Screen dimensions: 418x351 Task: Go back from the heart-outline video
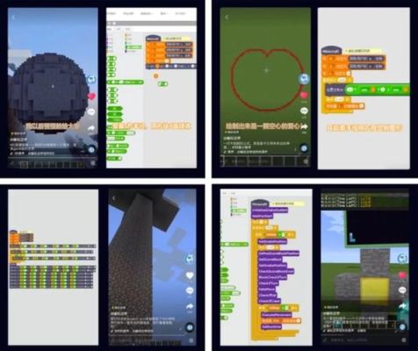[x=227, y=18]
